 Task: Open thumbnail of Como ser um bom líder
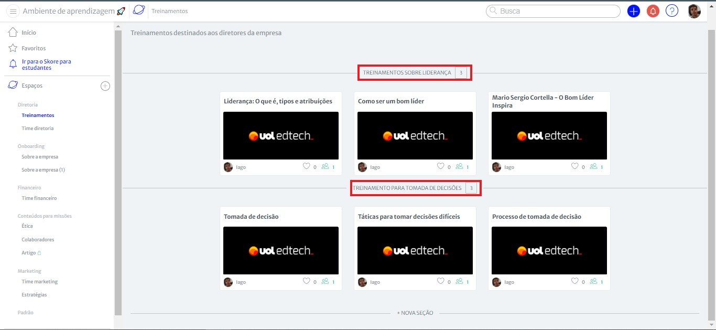[x=415, y=135]
